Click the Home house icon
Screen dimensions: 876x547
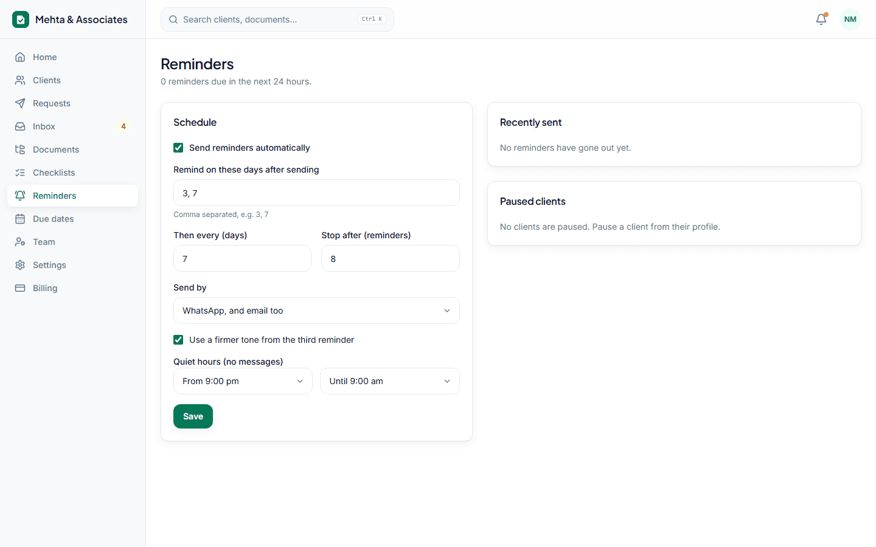[20, 57]
